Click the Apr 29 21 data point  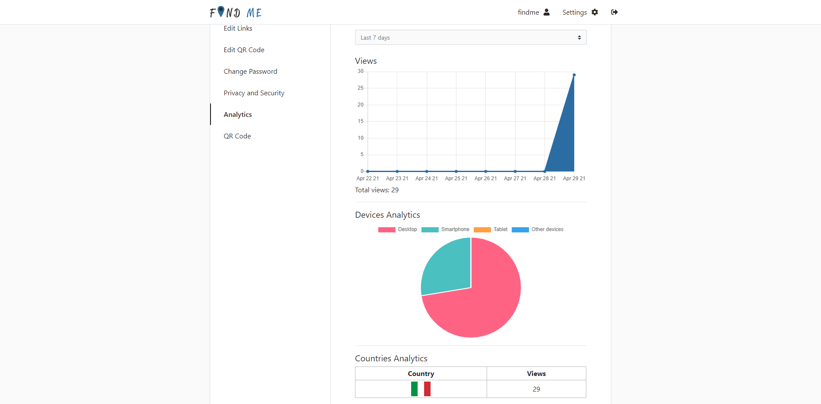574,75
